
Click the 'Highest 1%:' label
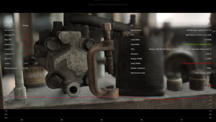pyautogui.click(x=9, y=44)
